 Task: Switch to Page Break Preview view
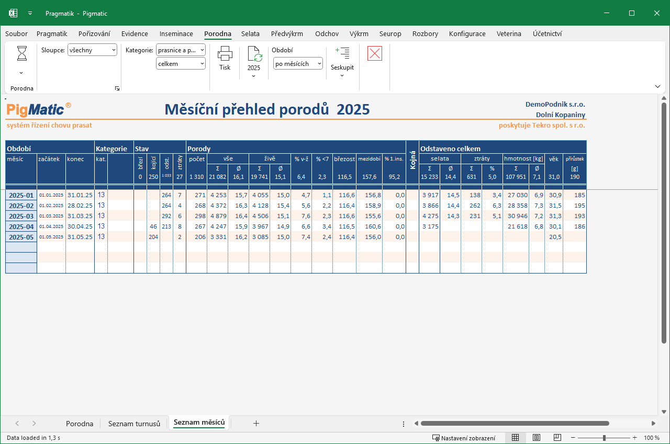point(557,438)
